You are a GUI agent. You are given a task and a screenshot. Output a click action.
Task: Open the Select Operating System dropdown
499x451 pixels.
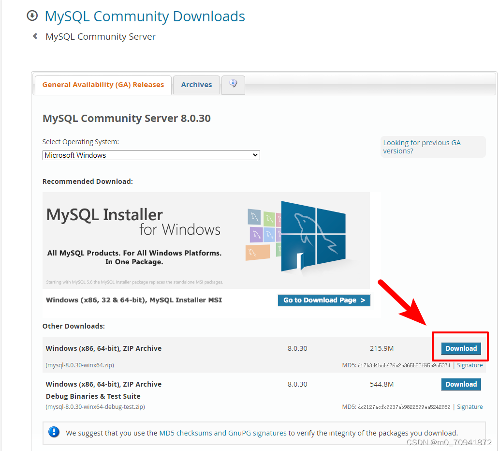click(151, 155)
